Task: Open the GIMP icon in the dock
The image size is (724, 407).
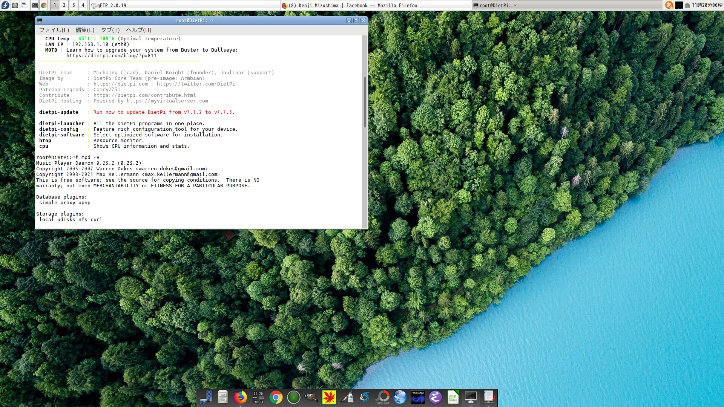Action: [x=311, y=397]
